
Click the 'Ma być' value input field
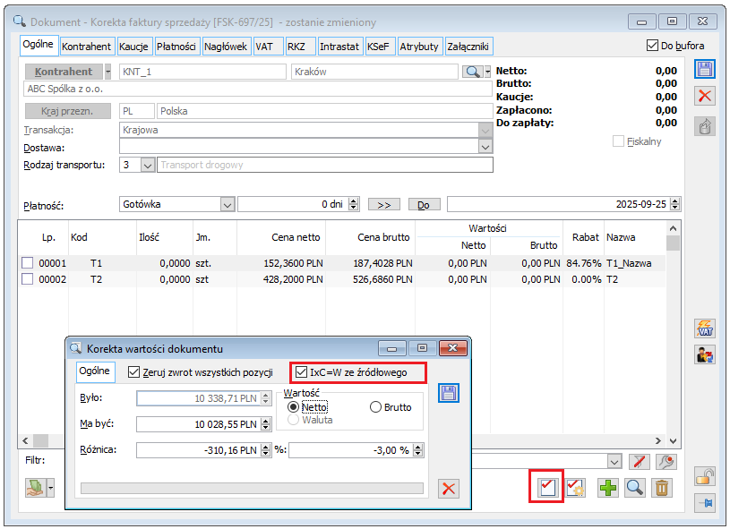[x=198, y=424]
